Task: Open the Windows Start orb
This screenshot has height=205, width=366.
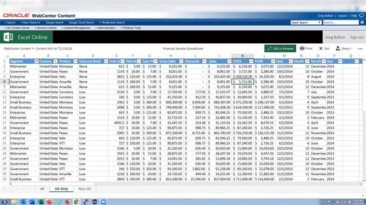Action: [x=5, y=202]
